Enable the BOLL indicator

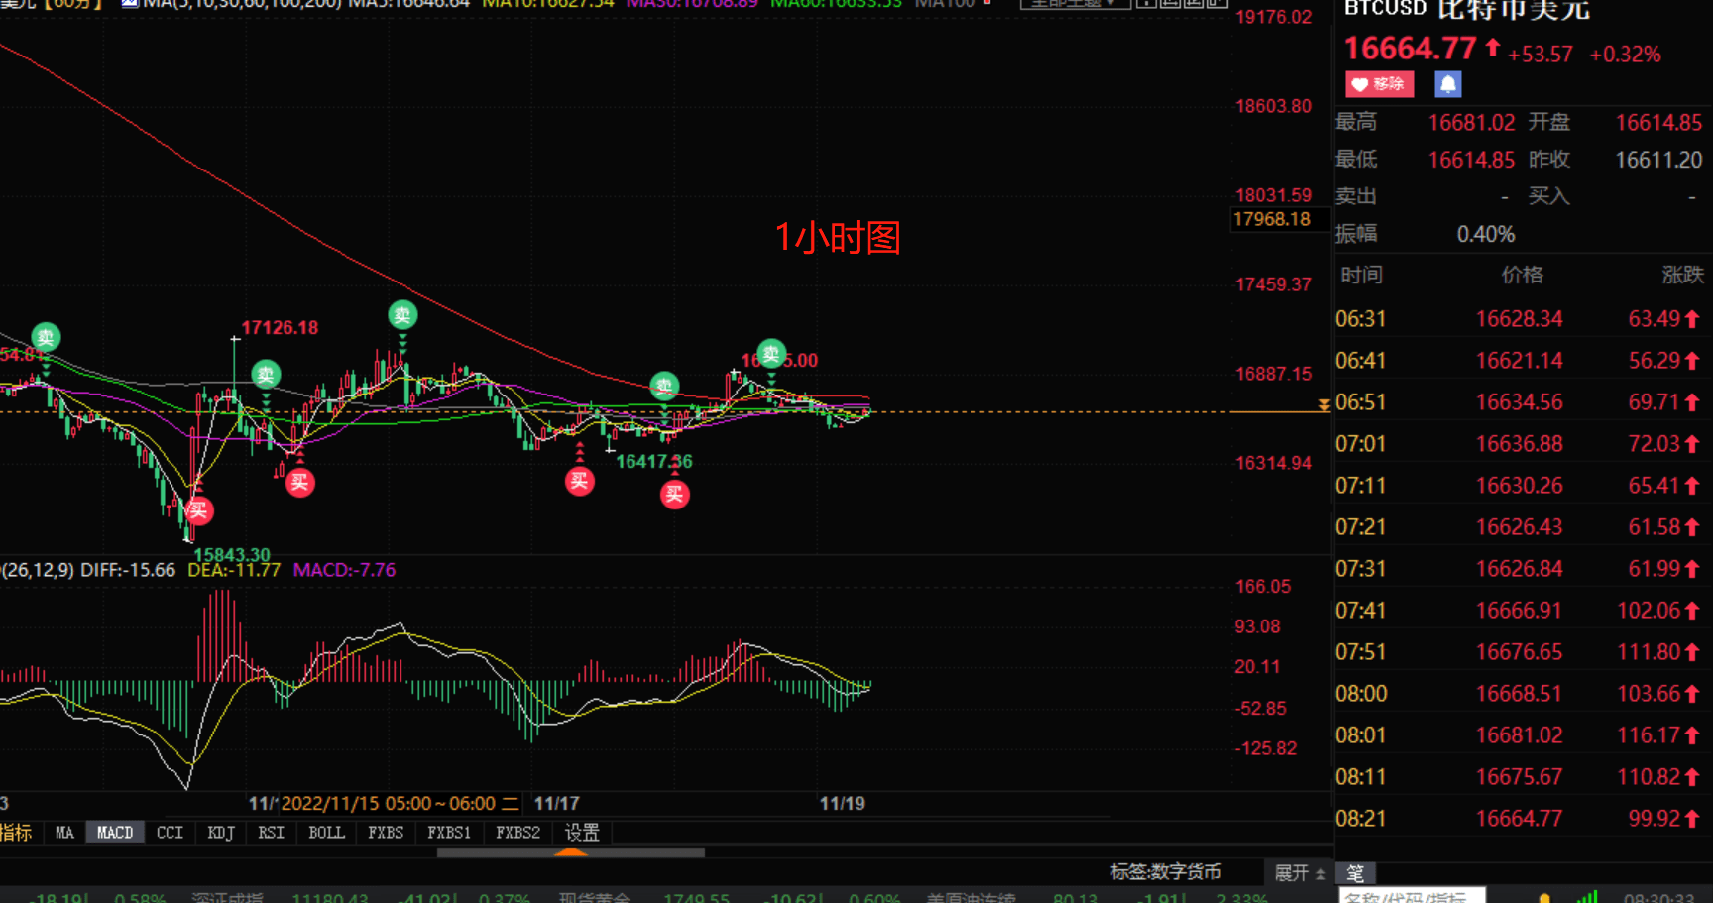tap(326, 833)
